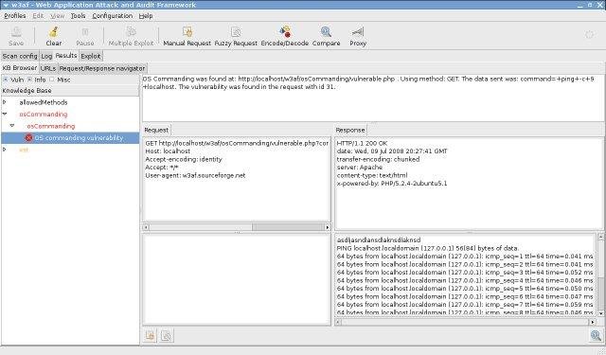Click response body horizontal scroll right arrow
The image size is (606, 355).
(594, 322)
